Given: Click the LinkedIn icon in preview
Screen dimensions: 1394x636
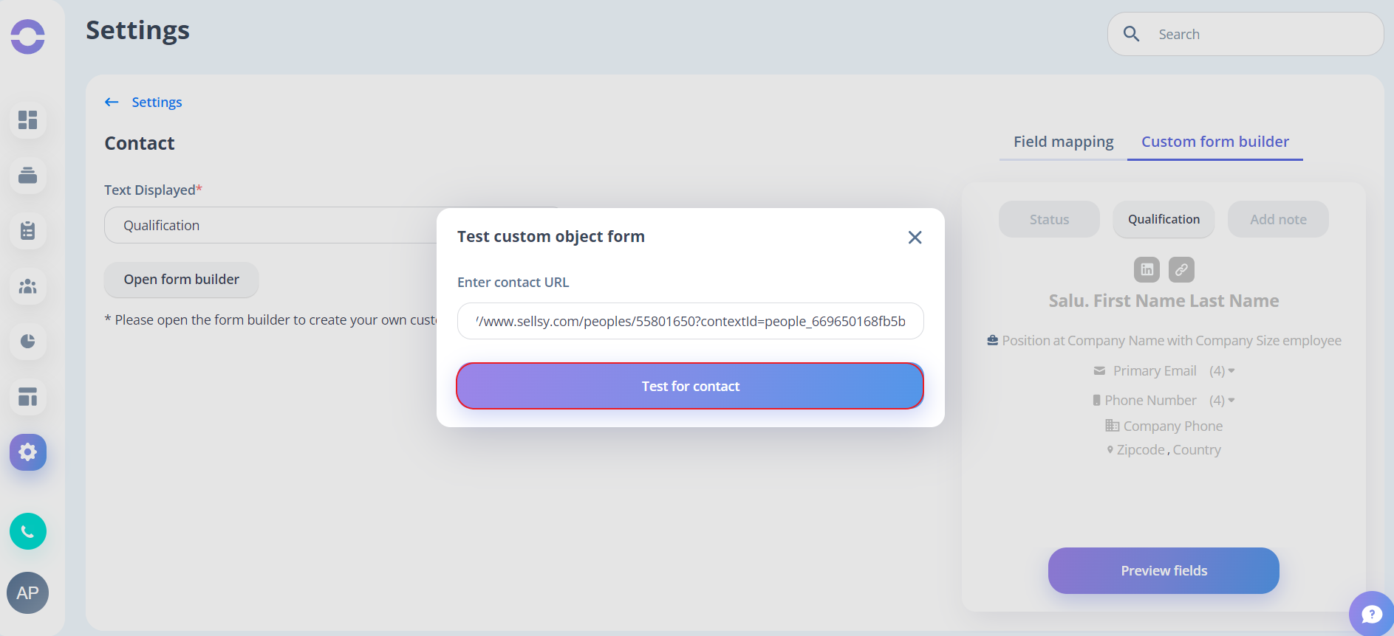Looking at the screenshot, I should 1147,269.
